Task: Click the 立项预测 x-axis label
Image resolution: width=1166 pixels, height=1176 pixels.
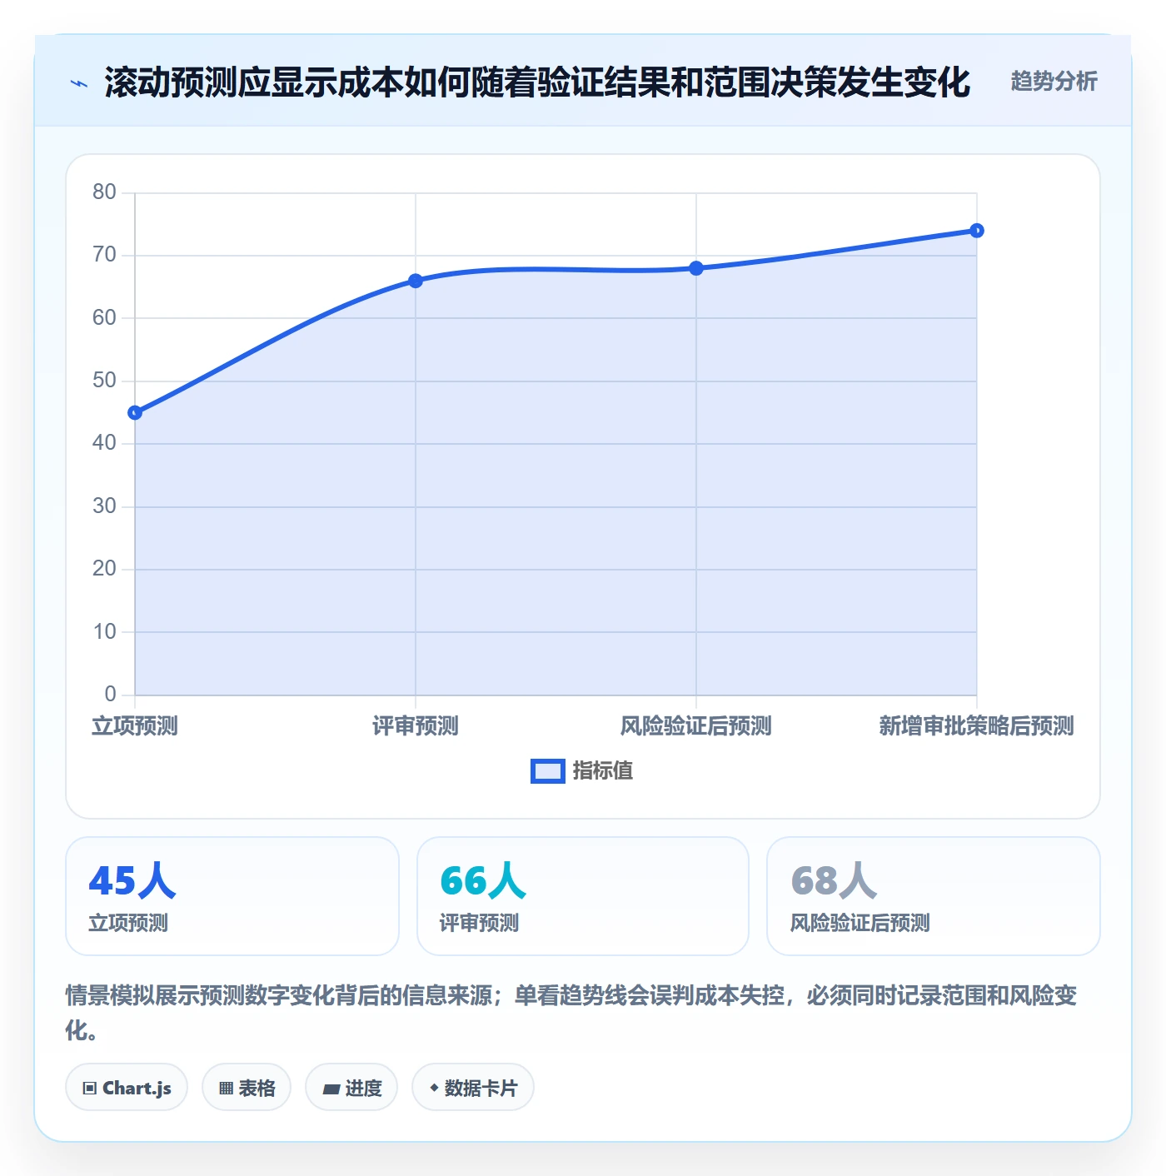Action: click(x=135, y=726)
